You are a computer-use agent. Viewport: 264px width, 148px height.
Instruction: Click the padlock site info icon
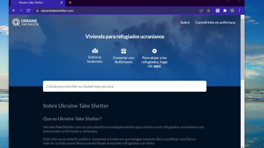click(37, 11)
